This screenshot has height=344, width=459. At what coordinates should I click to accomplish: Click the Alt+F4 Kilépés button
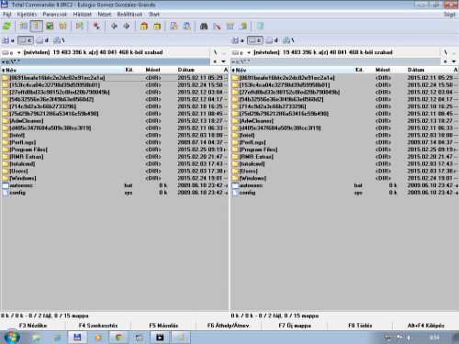click(x=426, y=326)
